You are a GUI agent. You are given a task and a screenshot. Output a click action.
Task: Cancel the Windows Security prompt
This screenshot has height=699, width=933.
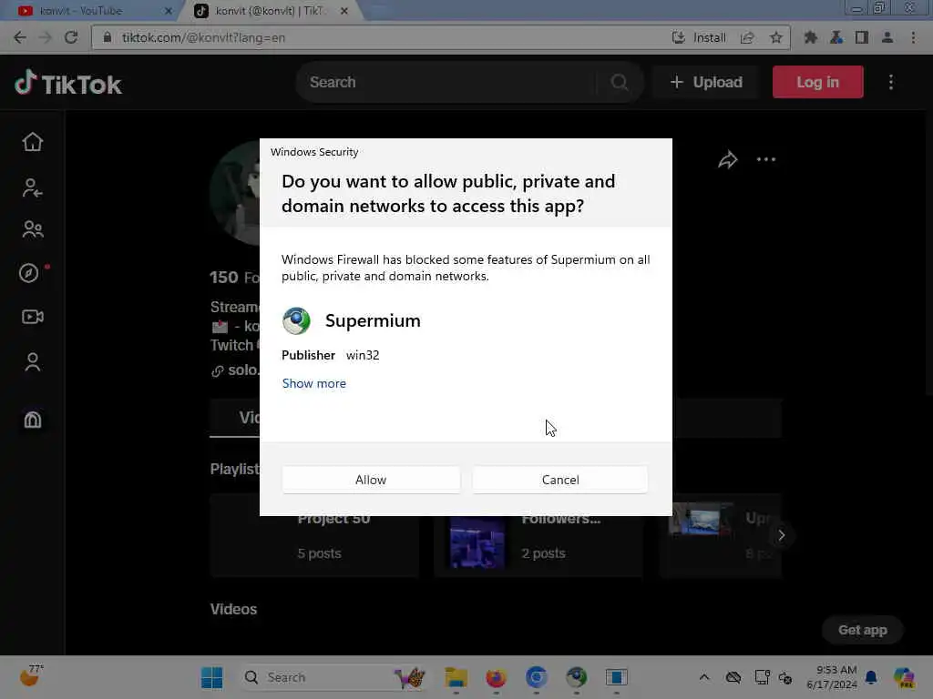pos(560,480)
